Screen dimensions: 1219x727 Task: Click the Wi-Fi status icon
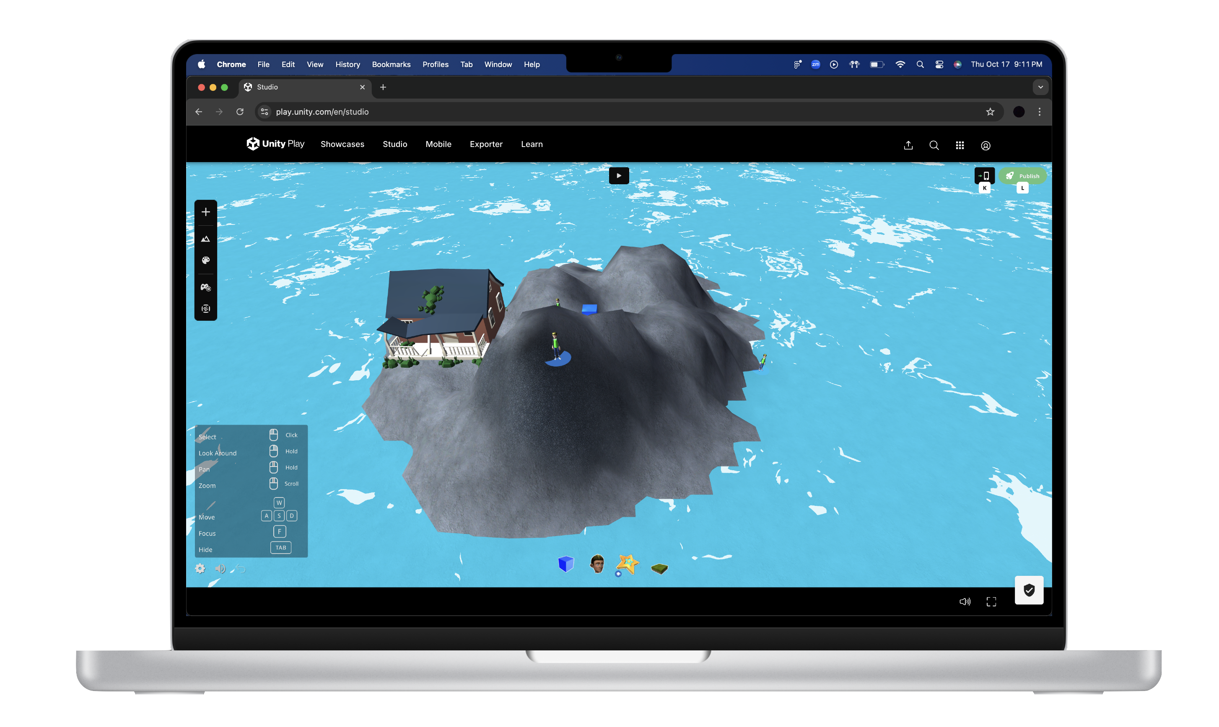coord(900,64)
